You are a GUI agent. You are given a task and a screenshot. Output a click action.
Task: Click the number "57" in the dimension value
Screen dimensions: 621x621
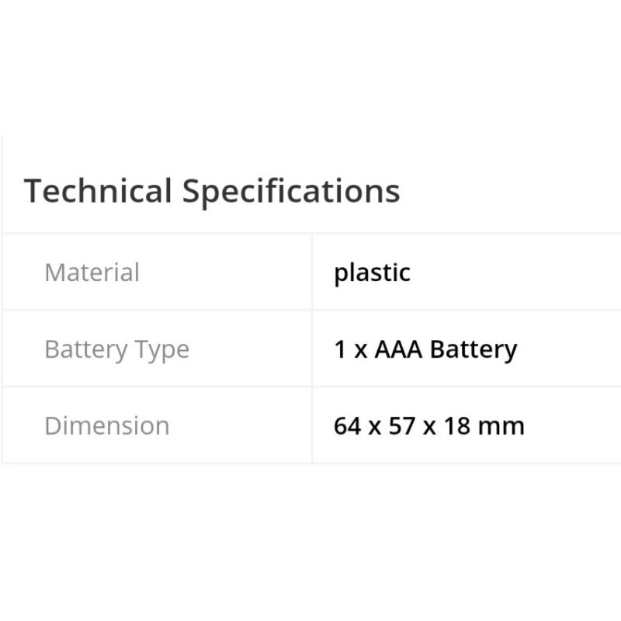[401, 425]
